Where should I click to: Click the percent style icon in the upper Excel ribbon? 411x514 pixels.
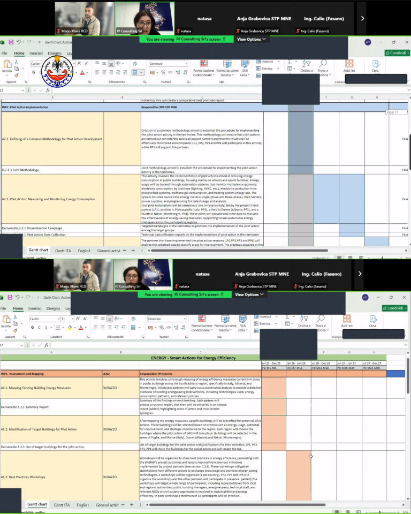(x=163, y=72)
